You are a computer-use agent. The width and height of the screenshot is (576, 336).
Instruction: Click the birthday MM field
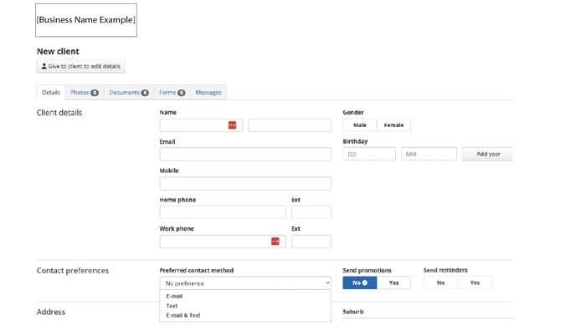(x=429, y=154)
